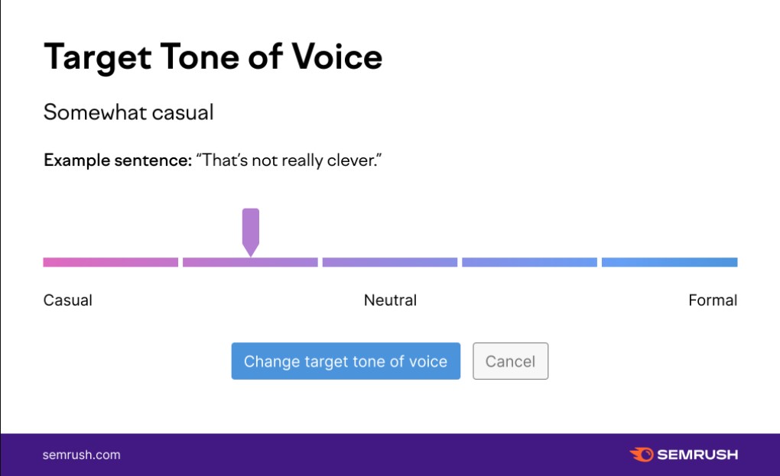Click the "Somewhat casual" tone description
This screenshot has height=476, width=780.
(128, 112)
